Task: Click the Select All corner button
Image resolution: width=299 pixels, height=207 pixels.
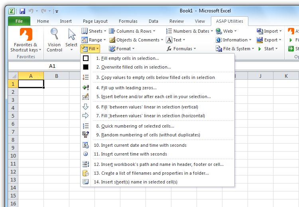Action: click(13, 76)
